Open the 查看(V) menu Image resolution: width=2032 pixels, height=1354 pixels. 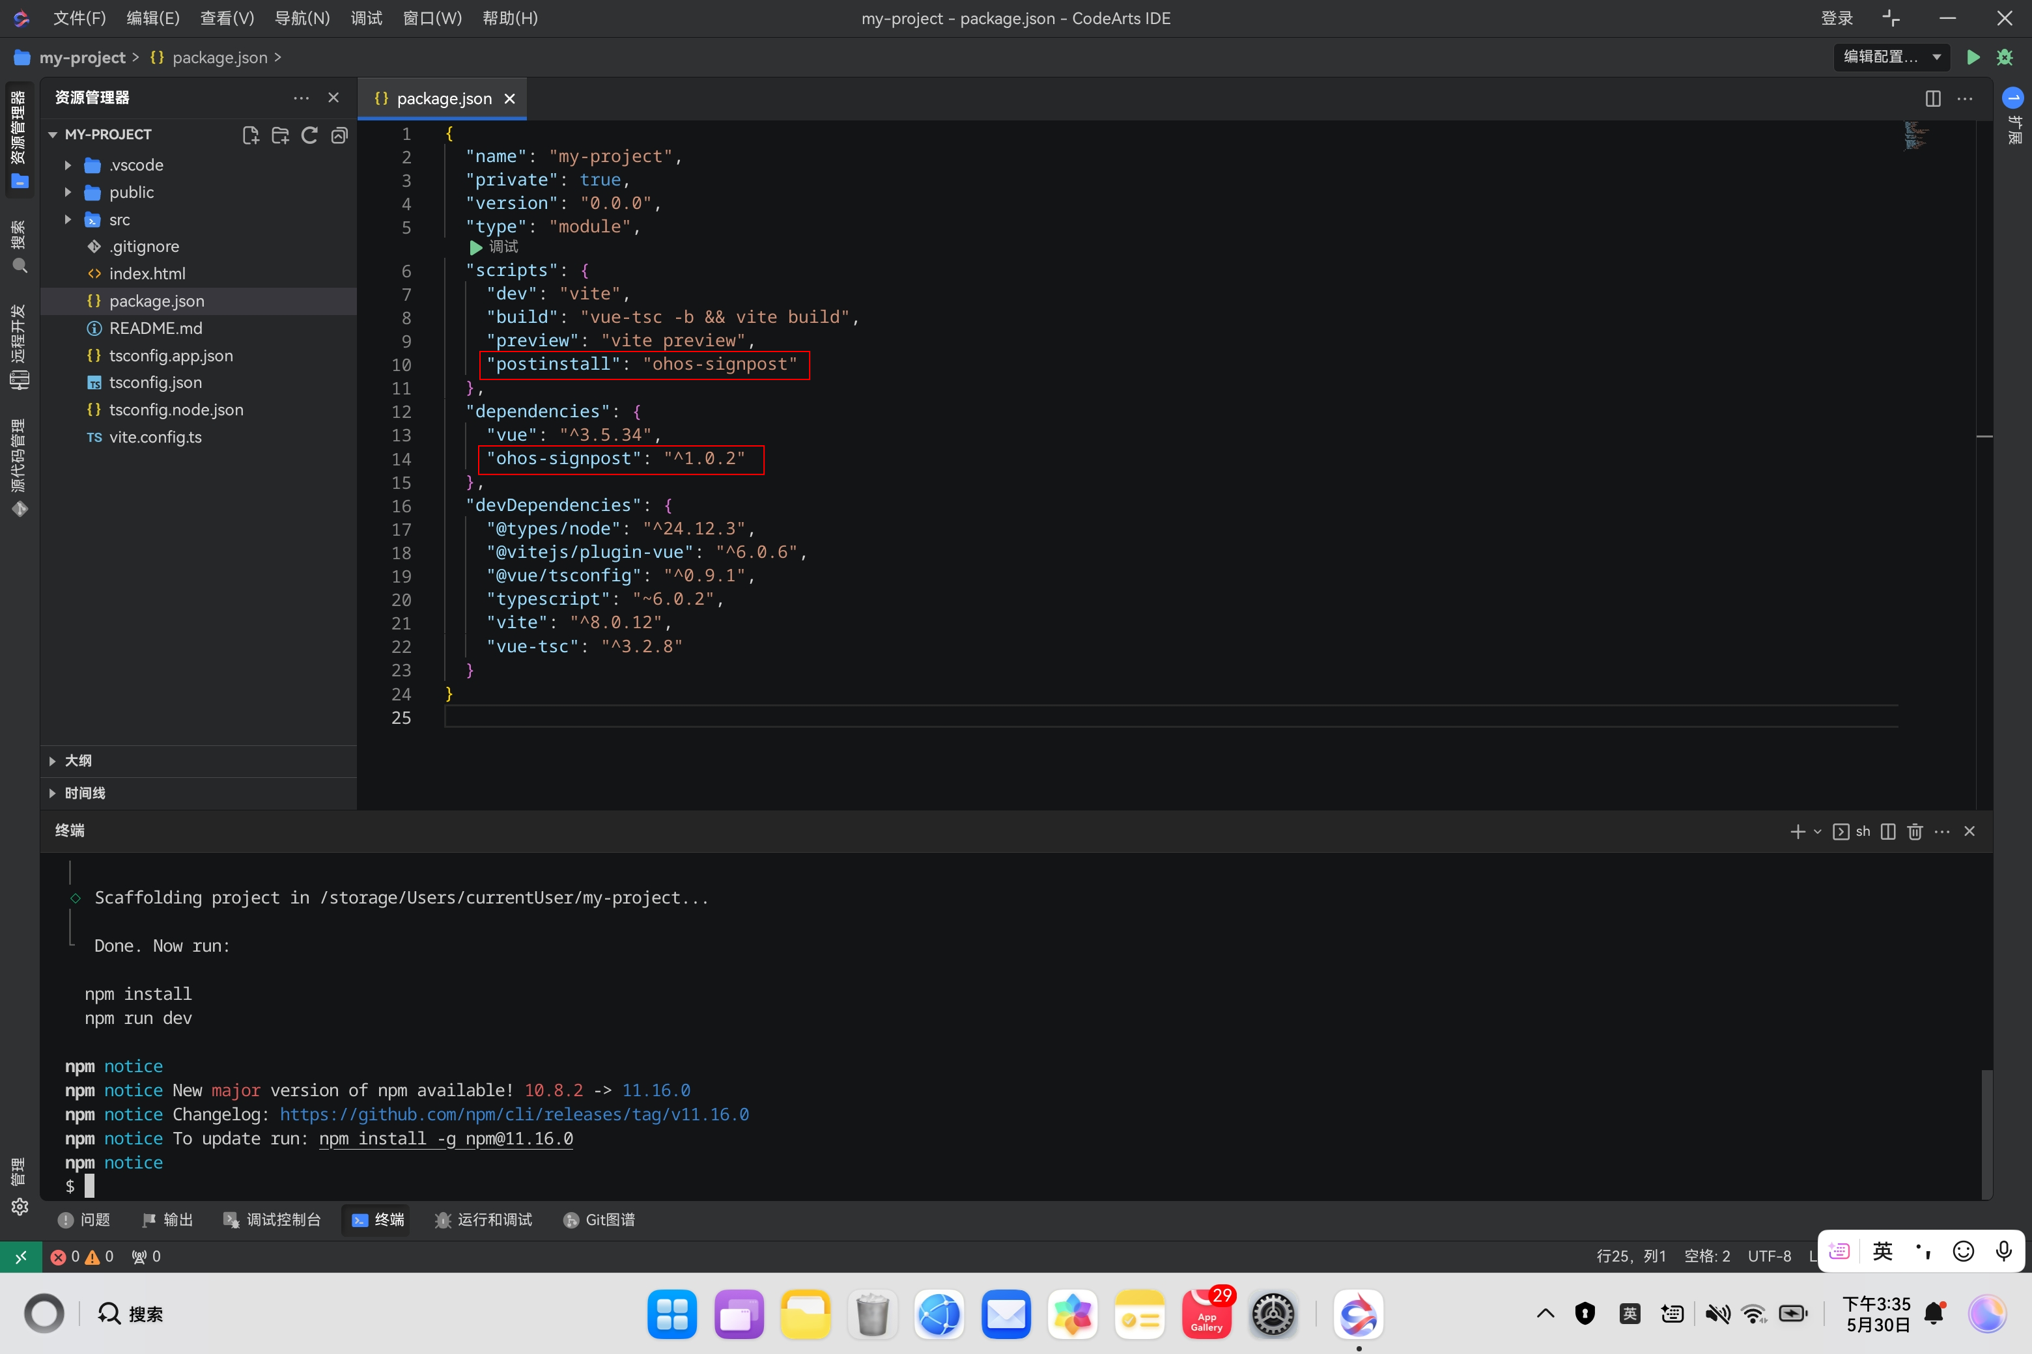(x=227, y=18)
